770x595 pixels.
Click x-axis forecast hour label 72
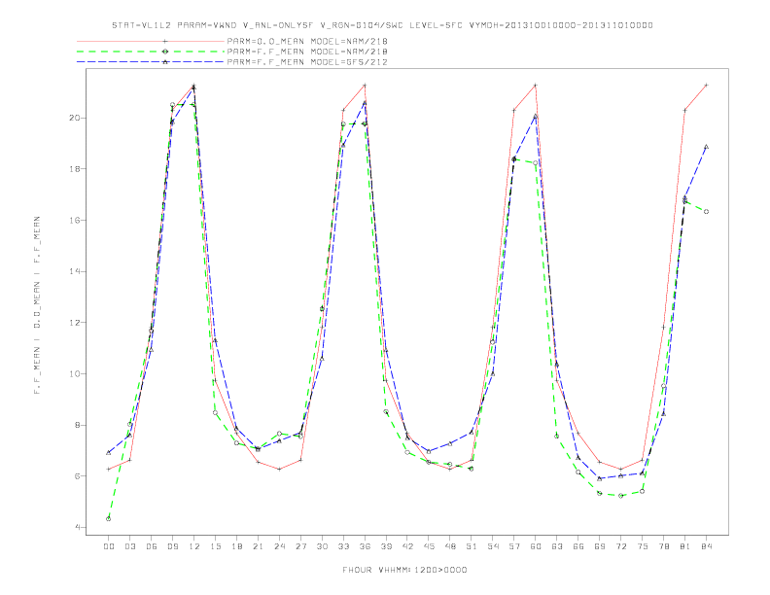pyautogui.click(x=620, y=546)
